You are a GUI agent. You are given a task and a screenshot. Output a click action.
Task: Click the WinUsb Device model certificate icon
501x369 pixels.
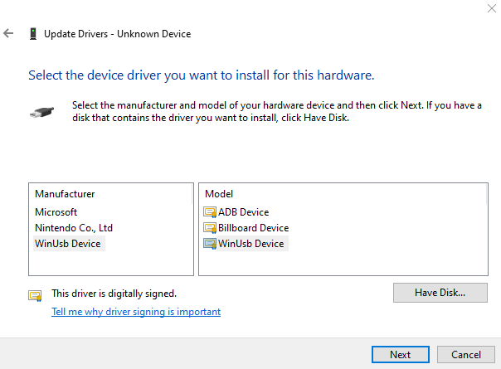coord(210,244)
